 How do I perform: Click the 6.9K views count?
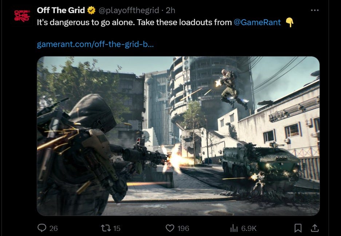click(x=249, y=228)
